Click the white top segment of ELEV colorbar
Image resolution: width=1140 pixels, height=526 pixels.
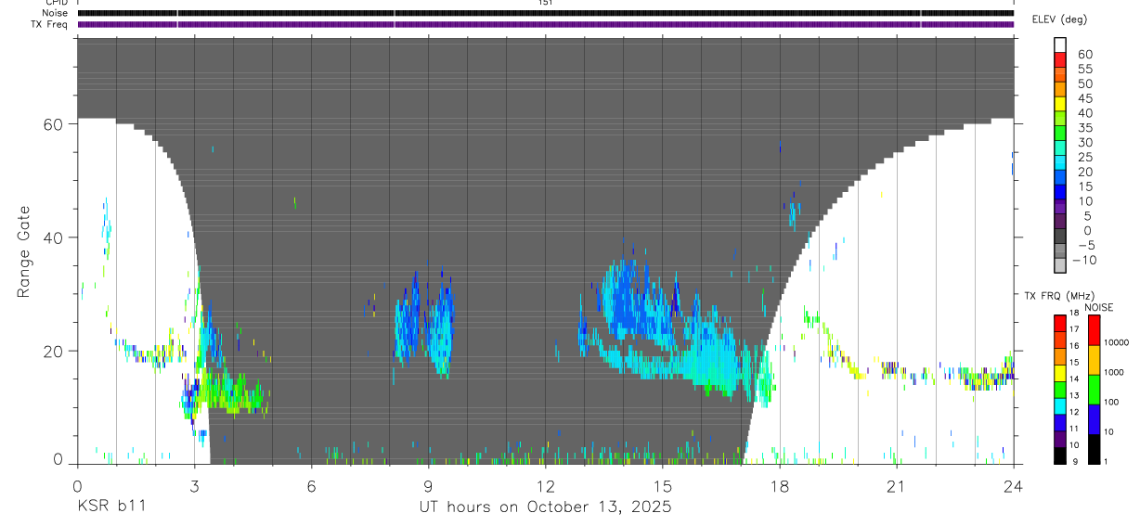pos(1060,45)
